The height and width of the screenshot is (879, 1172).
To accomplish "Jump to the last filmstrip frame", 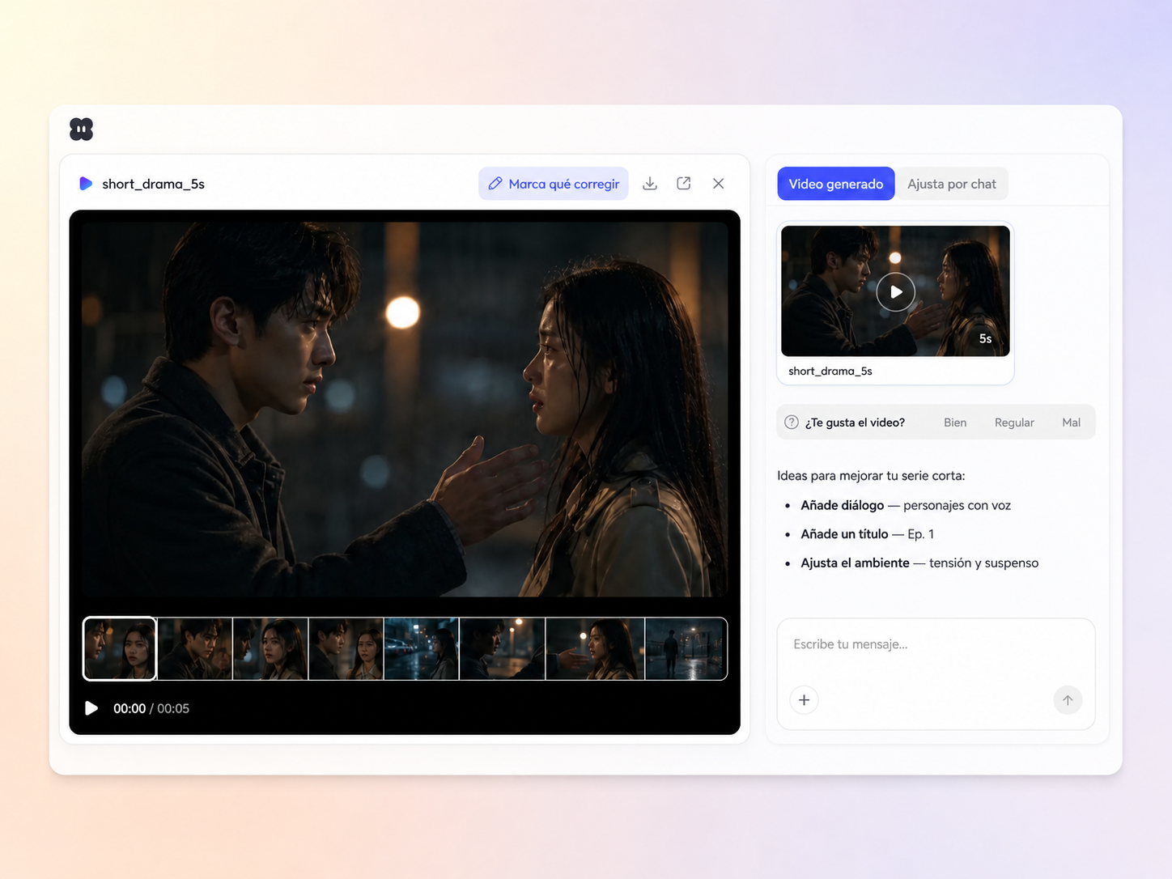I will coord(686,649).
